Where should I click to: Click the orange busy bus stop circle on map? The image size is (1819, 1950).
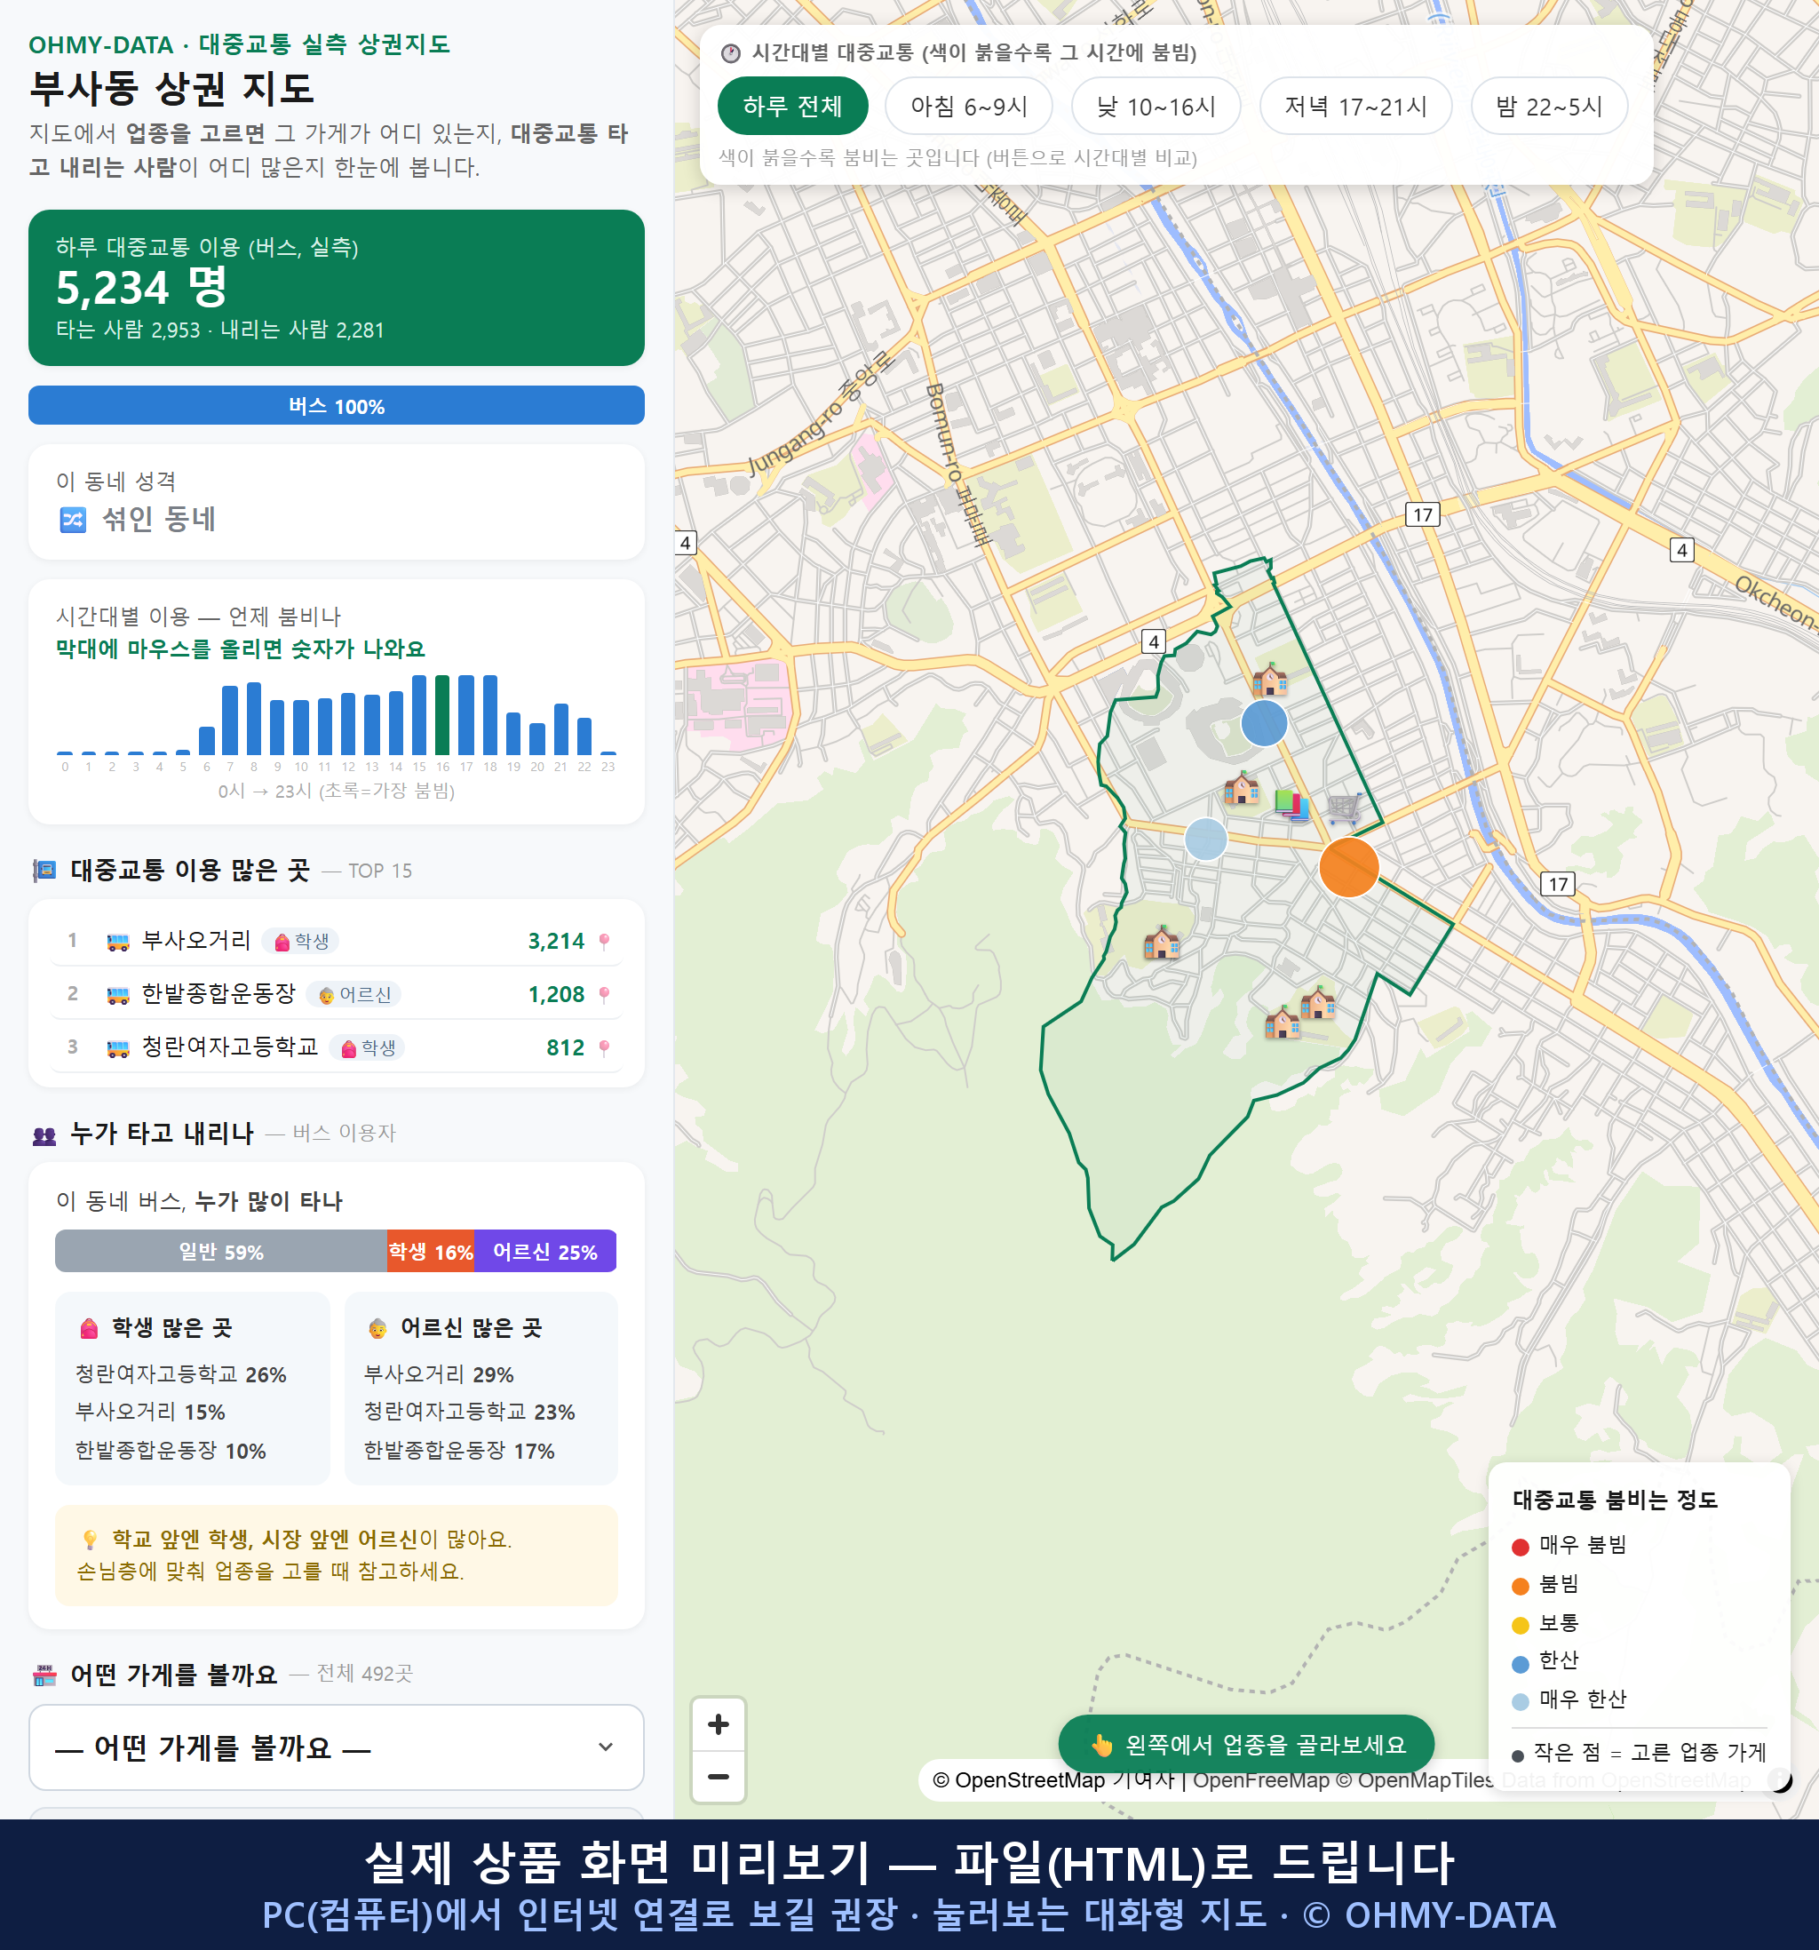1349,867
